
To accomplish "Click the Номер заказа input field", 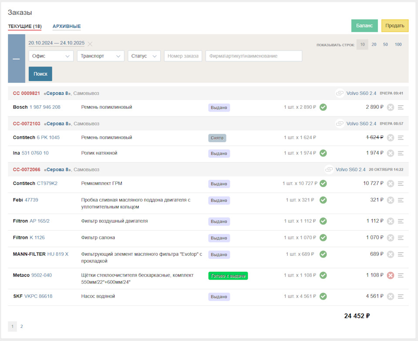I will 183,56.
